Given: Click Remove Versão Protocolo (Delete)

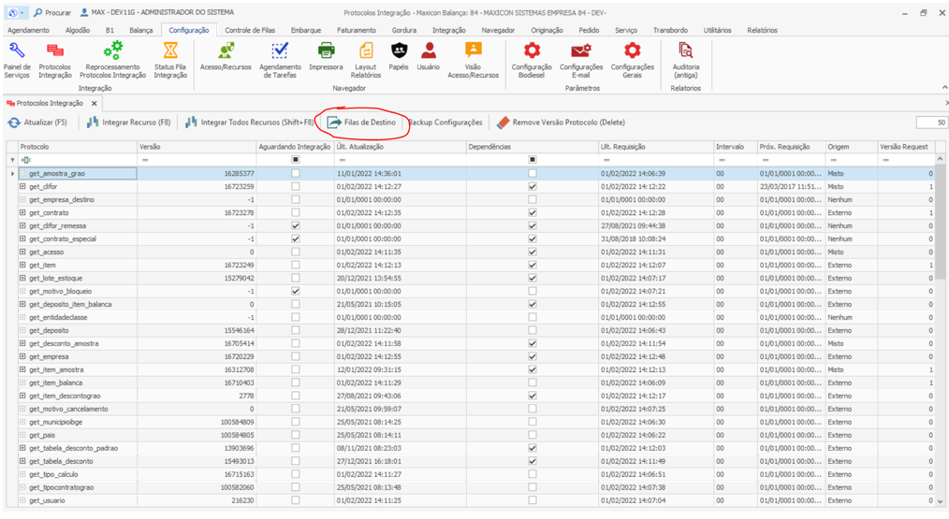Looking at the screenshot, I should point(561,123).
